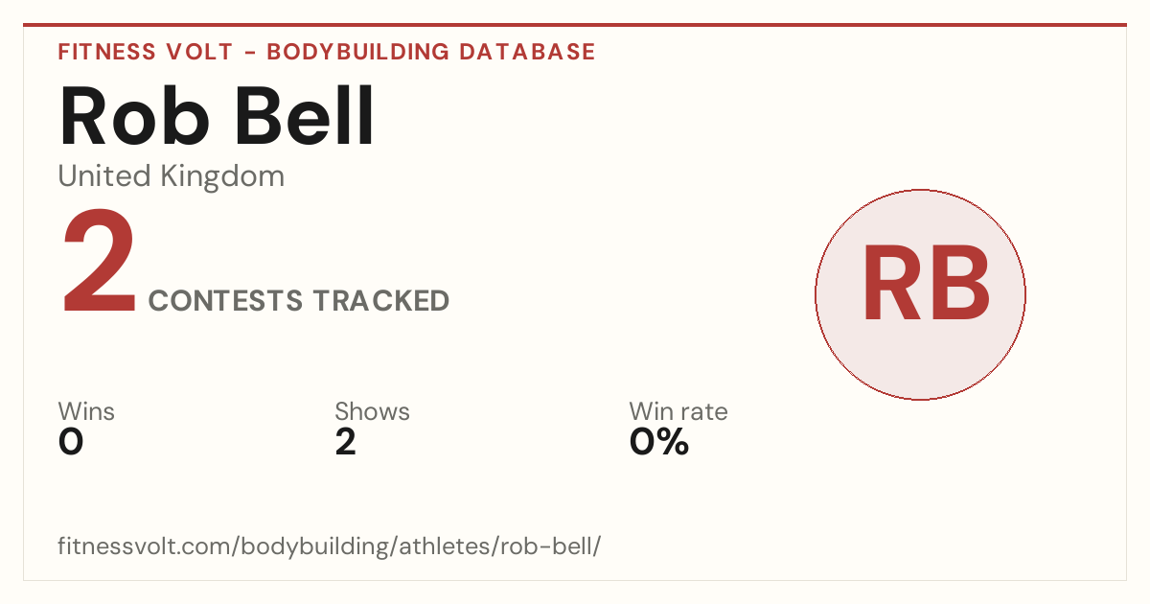Click the Wins value 0
This screenshot has height=604, width=1150.
[72, 442]
